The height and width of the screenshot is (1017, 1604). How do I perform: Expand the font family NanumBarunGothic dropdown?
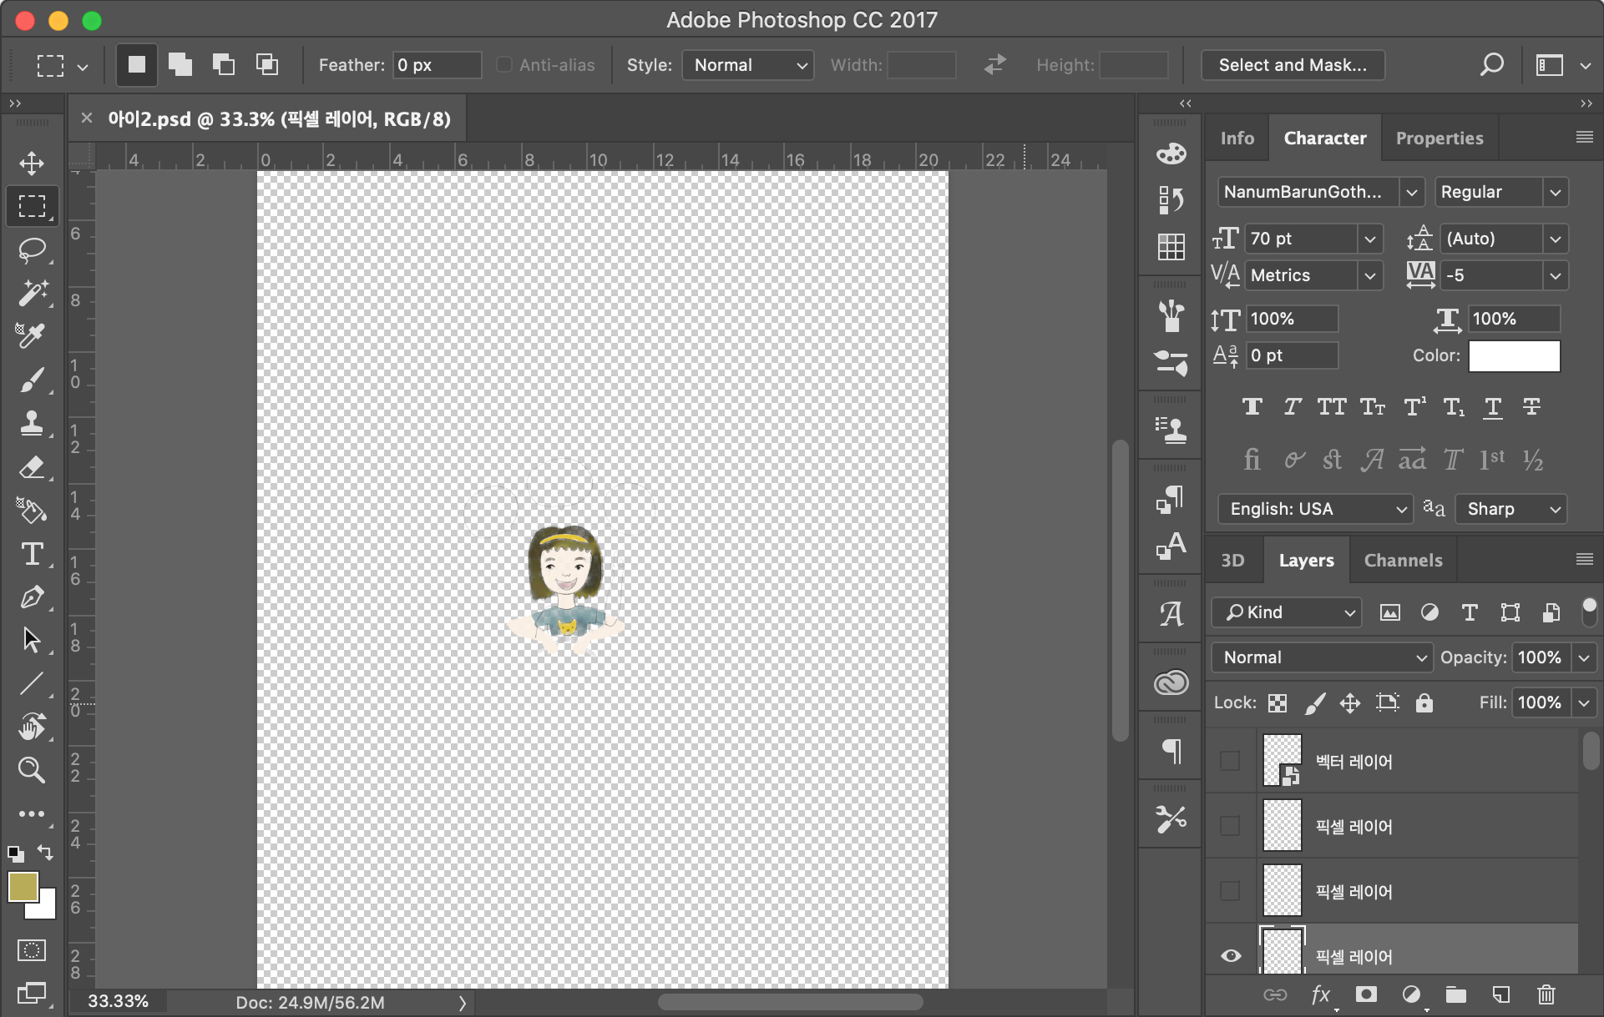1411,192
